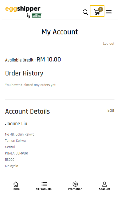121x197 pixels.
Task: Tap the Promotion percent badge icon
Action: coord(75,184)
